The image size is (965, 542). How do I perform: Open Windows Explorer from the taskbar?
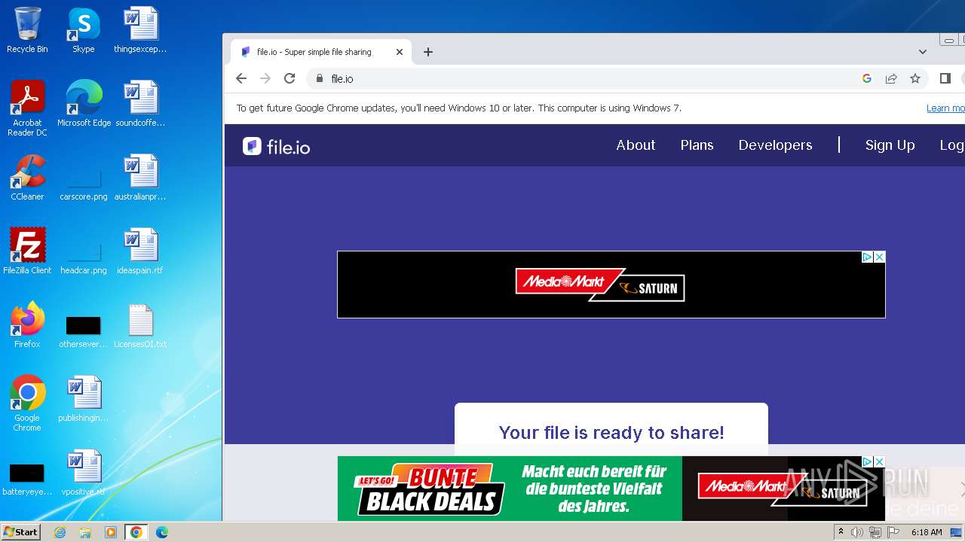pyautogui.click(x=85, y=532)
